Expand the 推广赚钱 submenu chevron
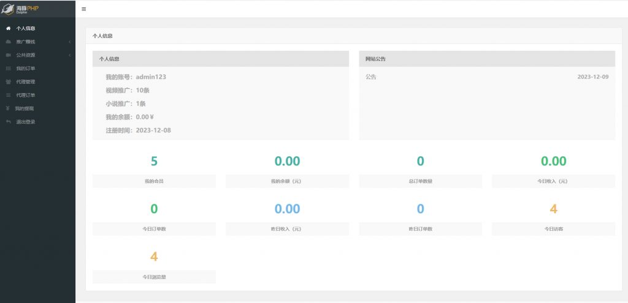628x303 pixels. point(70,42)
